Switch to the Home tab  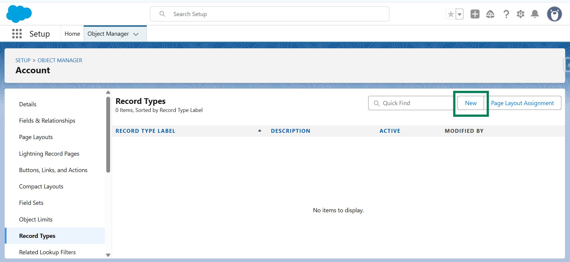point(72,34)
